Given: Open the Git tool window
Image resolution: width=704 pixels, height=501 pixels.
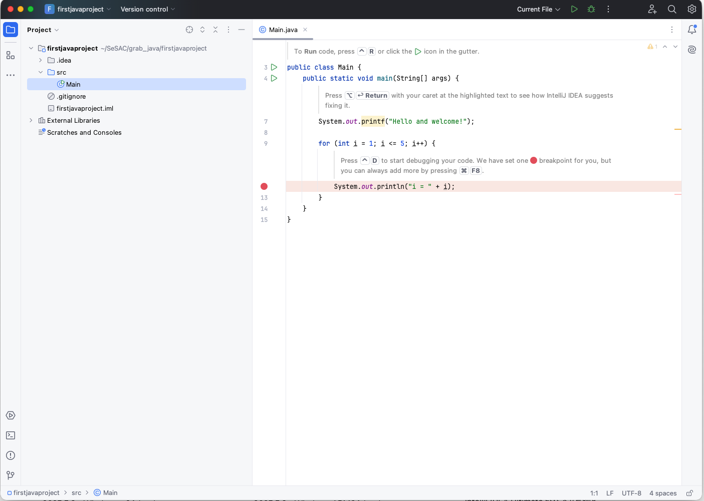Looking at the screenshot, I should [11, 475].
